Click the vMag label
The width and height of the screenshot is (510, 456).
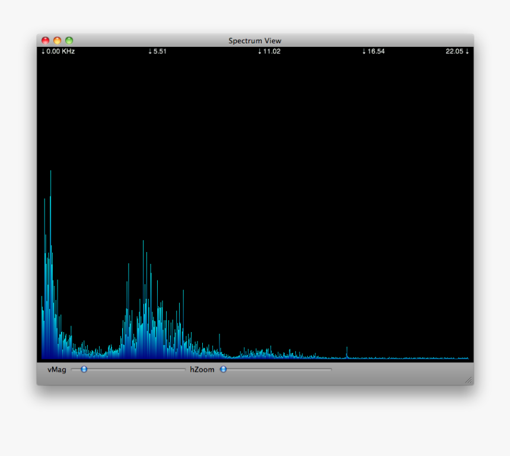(56, 369)
